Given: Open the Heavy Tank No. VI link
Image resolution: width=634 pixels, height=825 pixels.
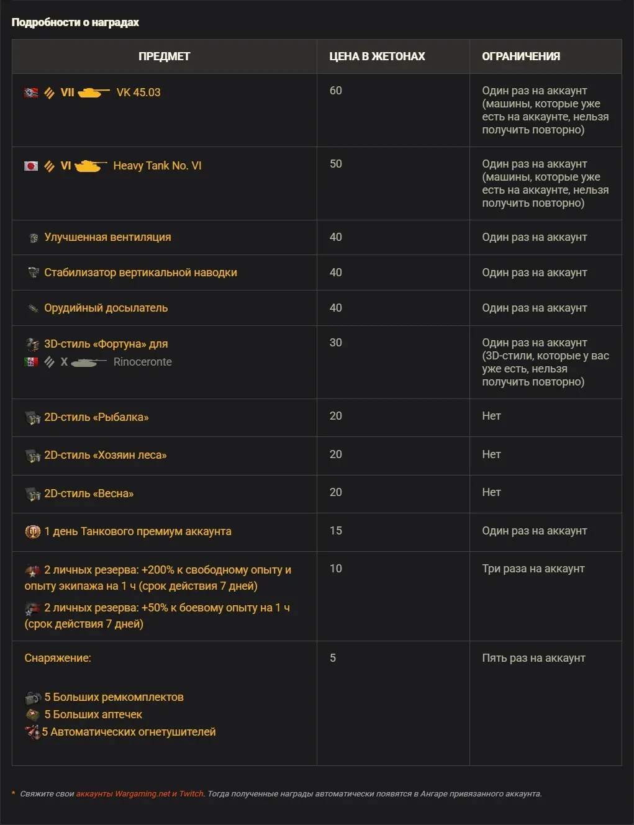Looking at the screenshot, I should pyautogui.click(x=157, y=166).
